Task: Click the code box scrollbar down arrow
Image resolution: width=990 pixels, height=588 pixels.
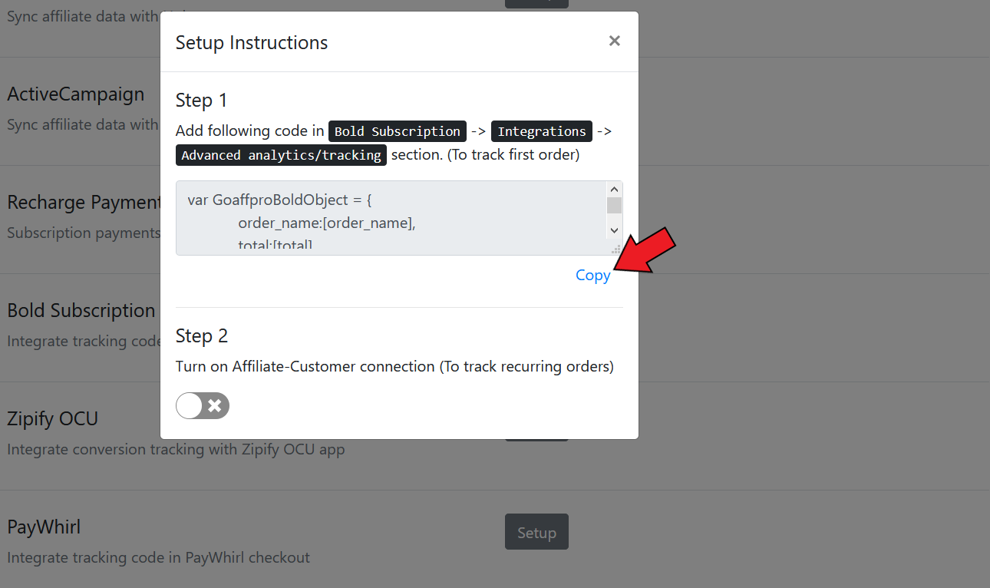Action: click(x=614, y=230)
